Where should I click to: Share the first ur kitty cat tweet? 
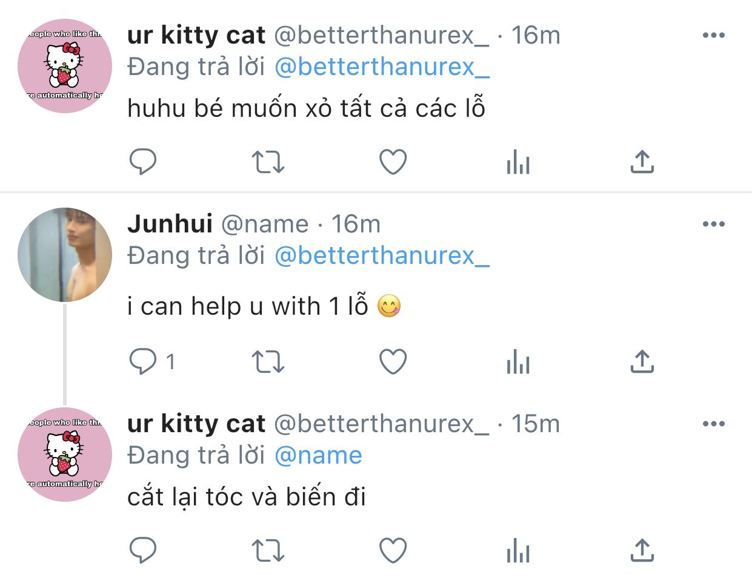point(642,162)
